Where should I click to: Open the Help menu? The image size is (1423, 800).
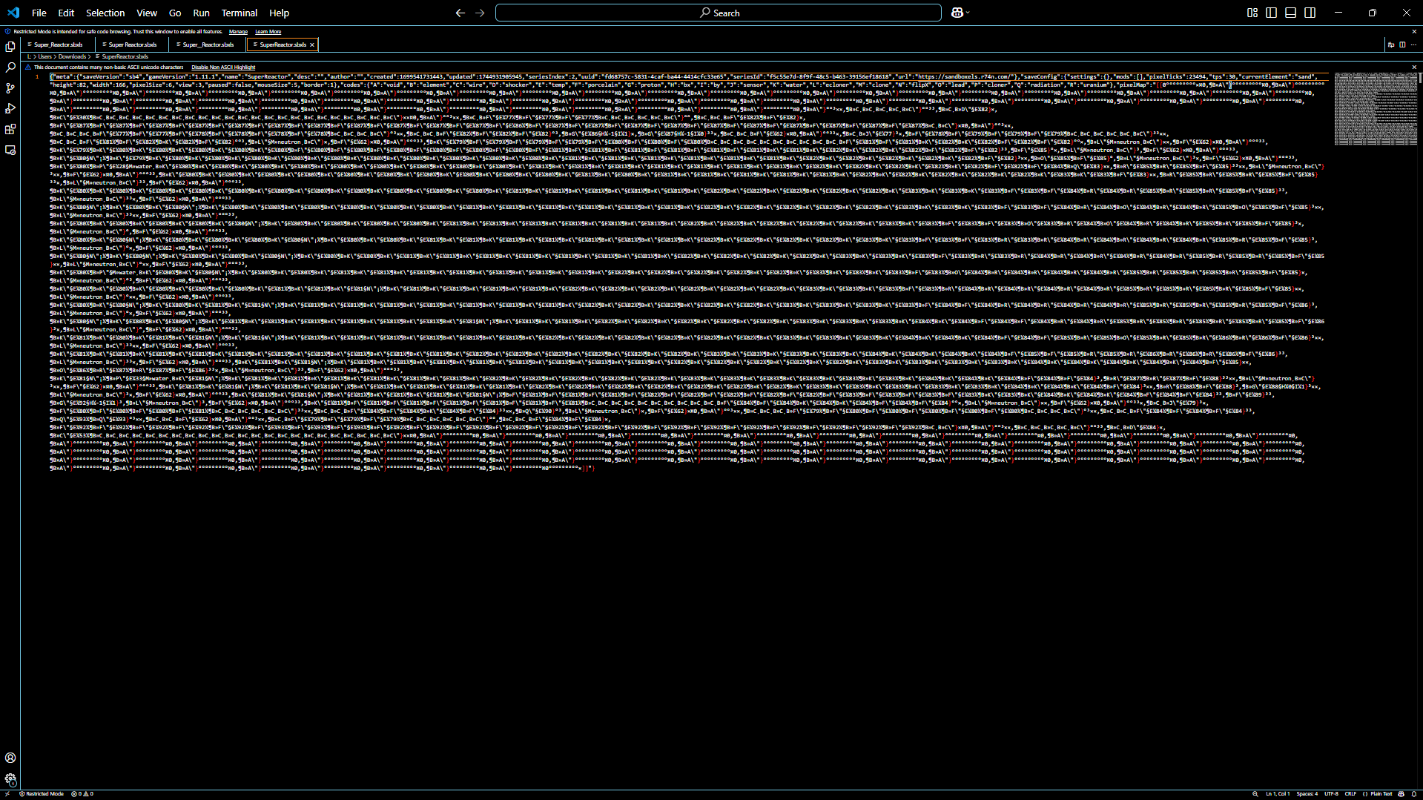point(279,13)
